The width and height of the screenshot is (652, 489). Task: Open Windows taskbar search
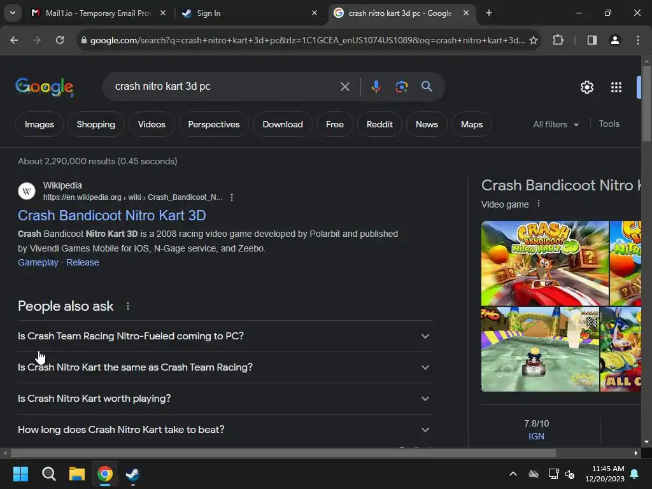click(x=48, y=474)
